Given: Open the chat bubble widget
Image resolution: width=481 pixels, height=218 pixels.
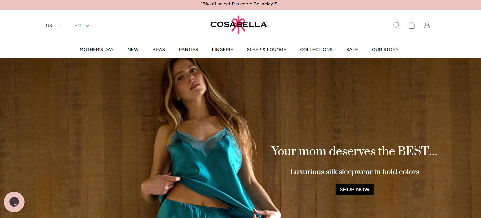Looking at the screenshot, I should pyautogui.click(x=14, y=202).
